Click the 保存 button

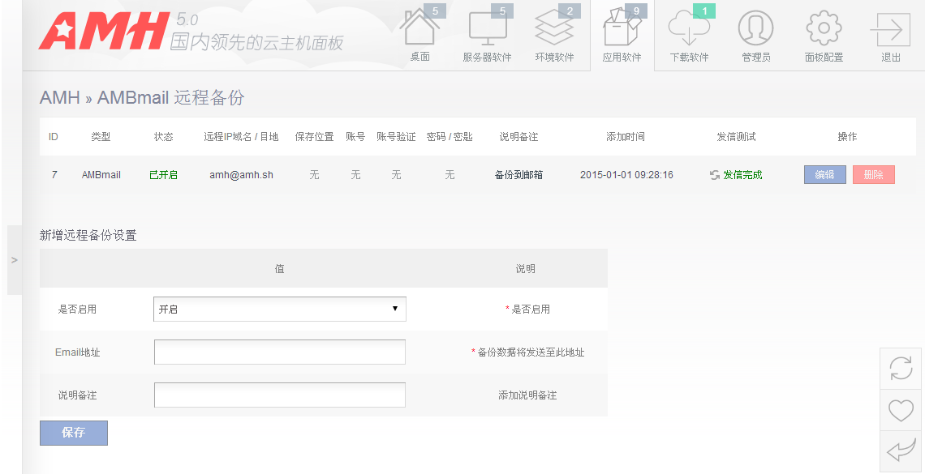pos(74,433)
